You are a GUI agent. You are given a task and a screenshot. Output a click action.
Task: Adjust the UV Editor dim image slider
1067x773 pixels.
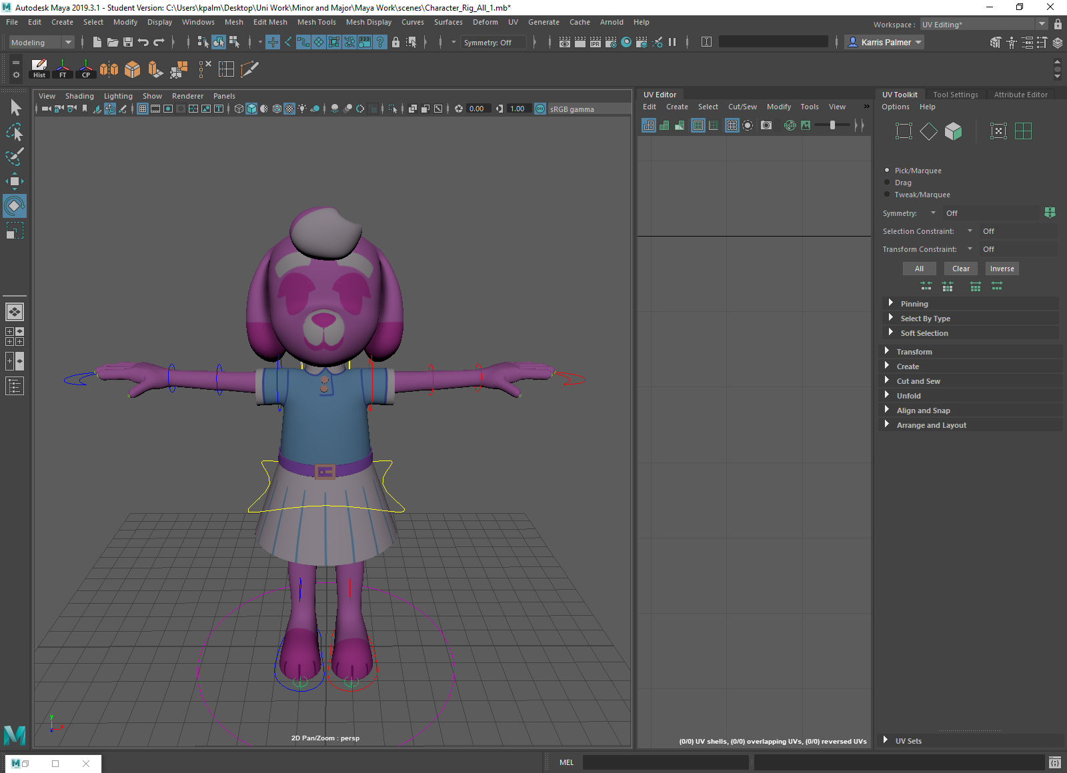click(832, 125)
